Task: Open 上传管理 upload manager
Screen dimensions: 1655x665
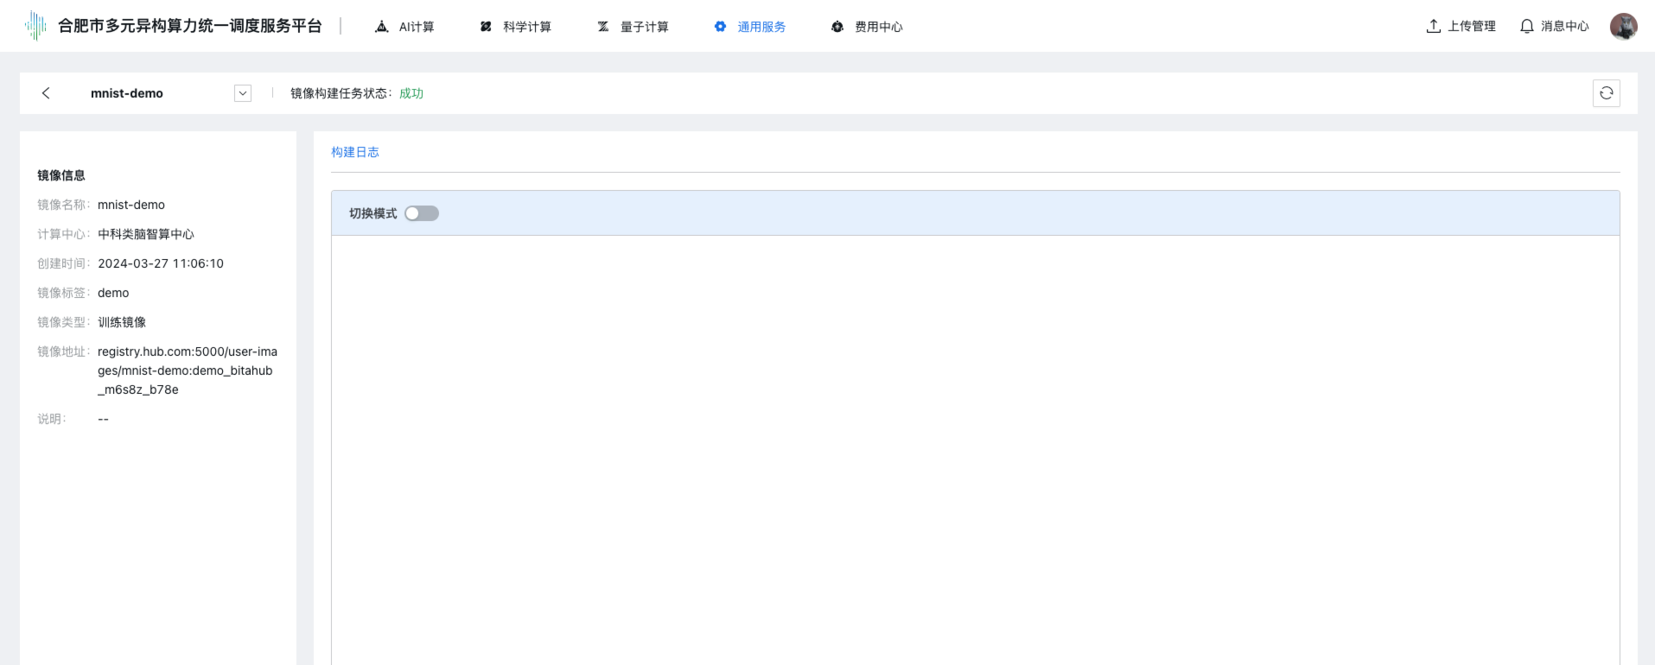Action: (1461, 26)
